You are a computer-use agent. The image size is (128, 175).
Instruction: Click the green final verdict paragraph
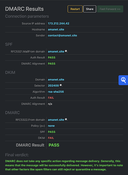click(x=64, y=165)
